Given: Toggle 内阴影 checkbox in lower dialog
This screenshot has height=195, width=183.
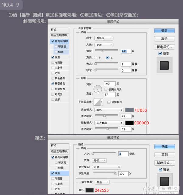Looking at the screenshot, I should tap(53, 178).
